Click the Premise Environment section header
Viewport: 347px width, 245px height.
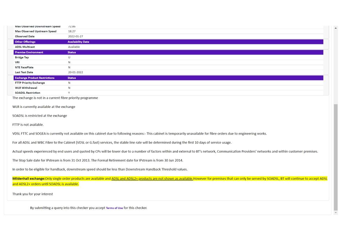29,52
